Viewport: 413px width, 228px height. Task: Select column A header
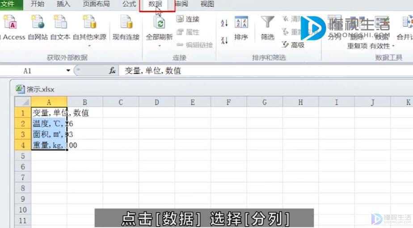tap(49, 102)
